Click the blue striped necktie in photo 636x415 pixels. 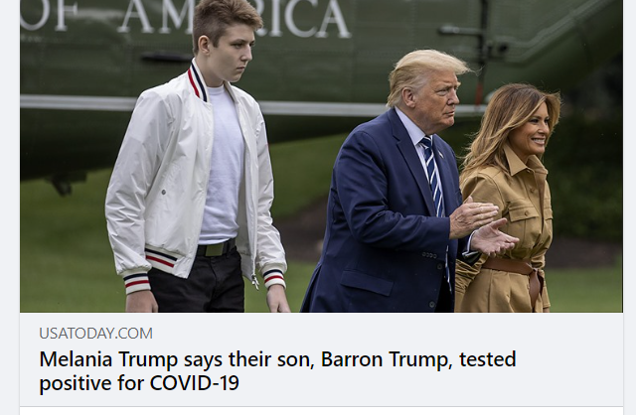pyautogui.click(x=433, y=177)
